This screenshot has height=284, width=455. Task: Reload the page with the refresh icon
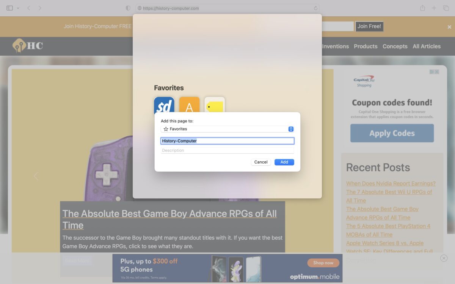tap(315, 8)
